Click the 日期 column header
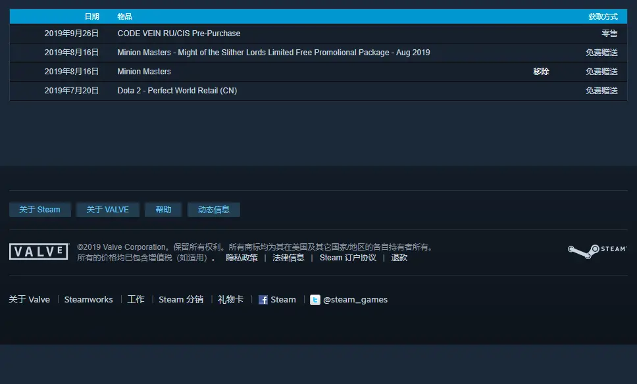This screenshot has width=637, height=384. tap(92, 16)
